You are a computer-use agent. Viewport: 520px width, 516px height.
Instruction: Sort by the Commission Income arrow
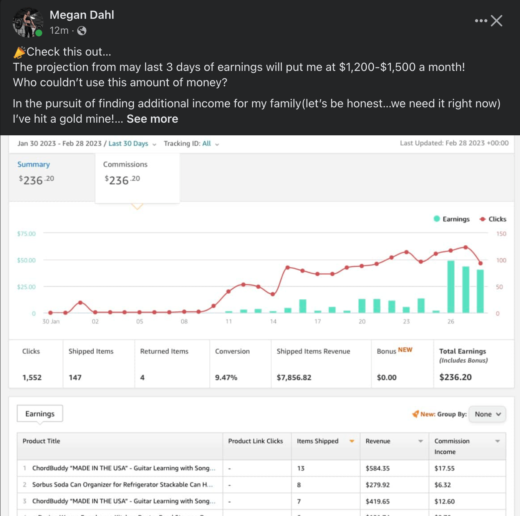coord(497,441)
